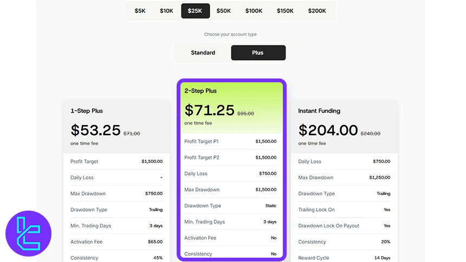This screenshot has height=262, width=466.
Task: Click the $204.00 Instant Funding price
Action: tap(328, 130)
